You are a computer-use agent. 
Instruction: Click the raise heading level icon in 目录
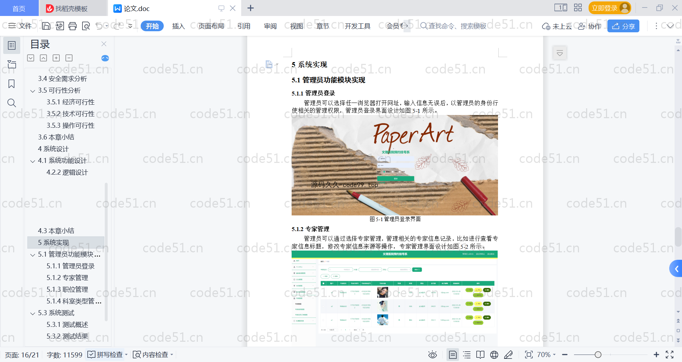coord(43,58)
